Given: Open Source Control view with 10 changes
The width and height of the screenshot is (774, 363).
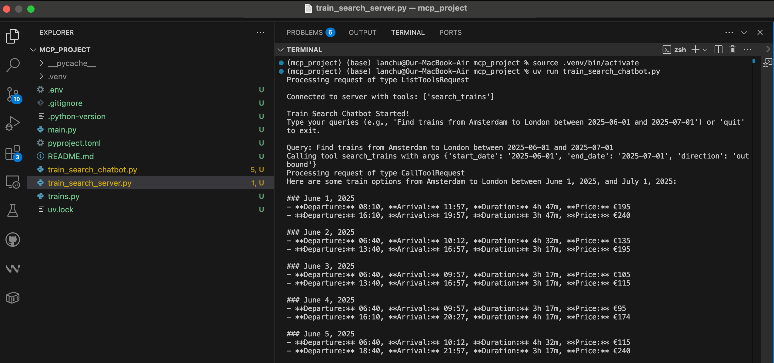Looking at the screenshot, I should pyautogui.click(x=13, y=94).
